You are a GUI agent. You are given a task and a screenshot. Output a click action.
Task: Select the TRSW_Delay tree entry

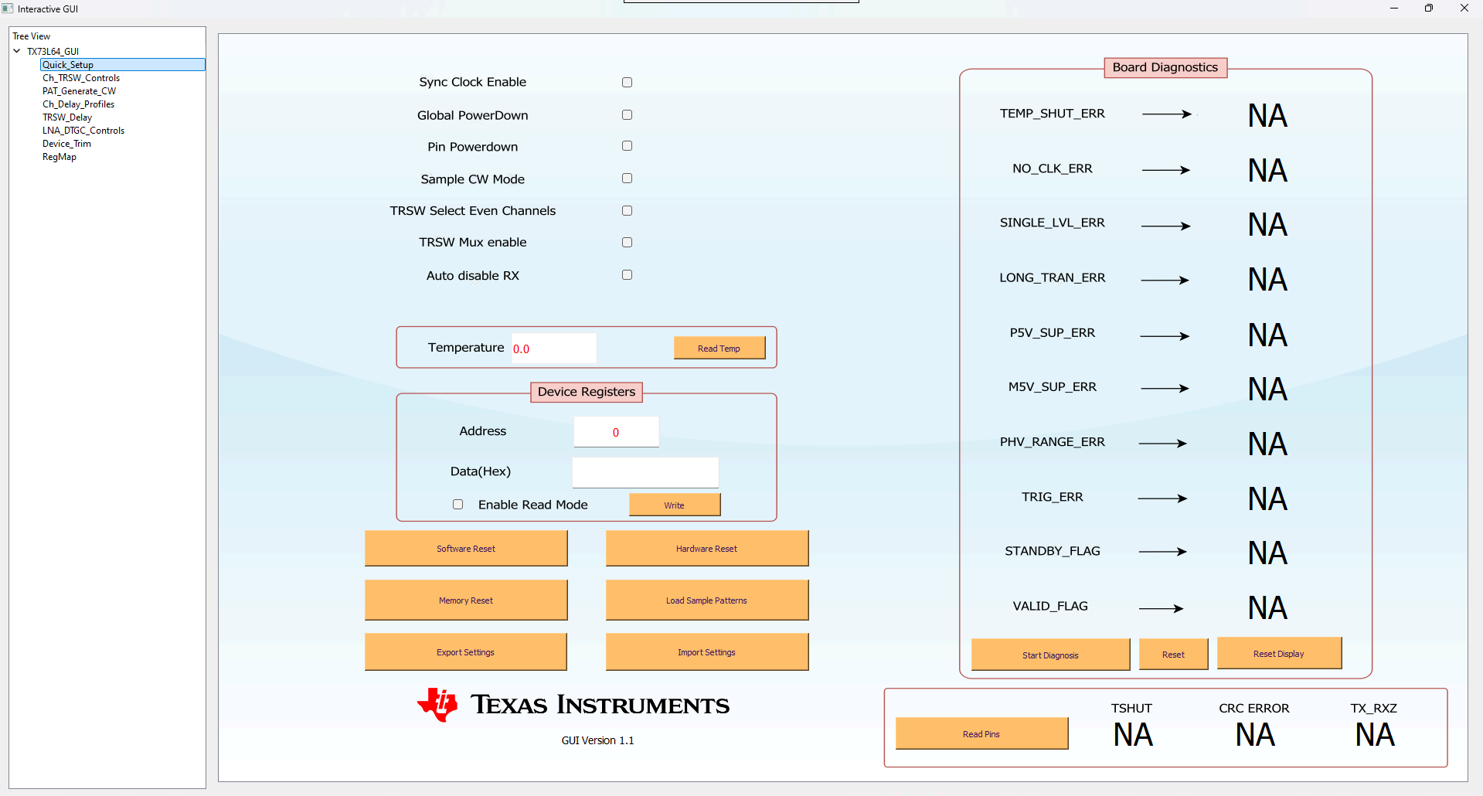[67, 117]
